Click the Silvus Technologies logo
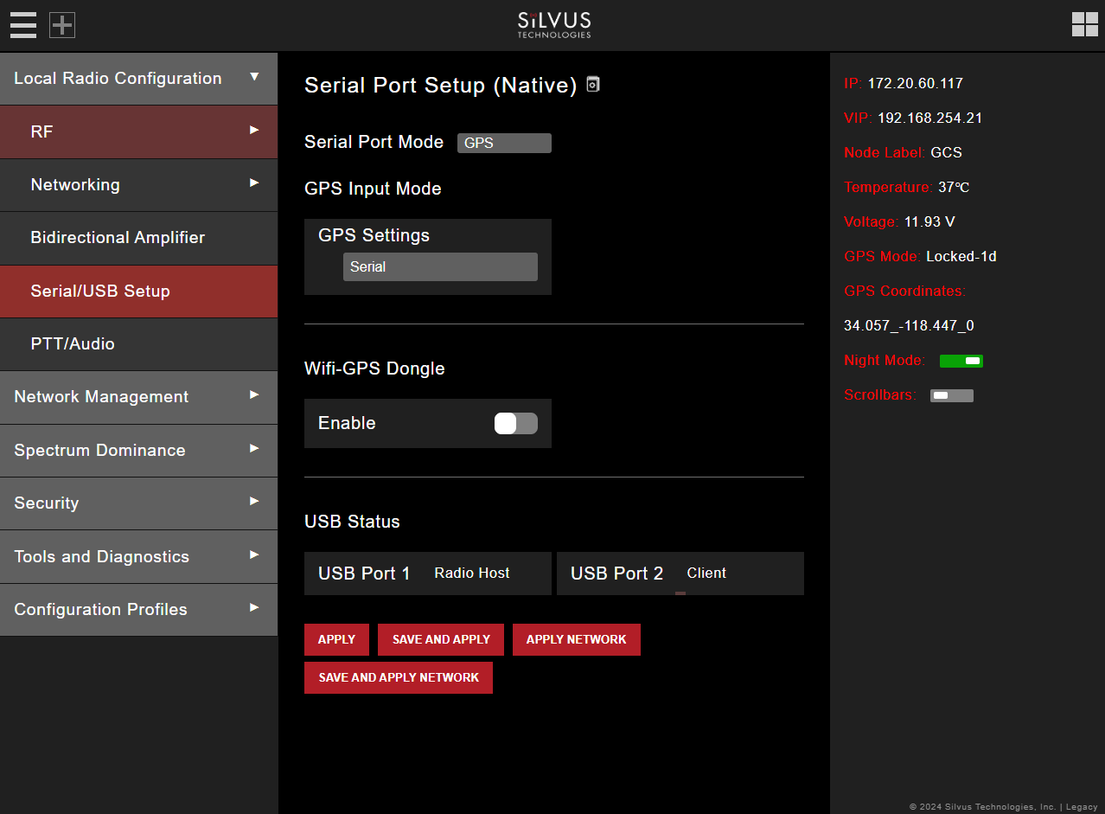This screenshot has height=814, width=1105. click(553, 25)
